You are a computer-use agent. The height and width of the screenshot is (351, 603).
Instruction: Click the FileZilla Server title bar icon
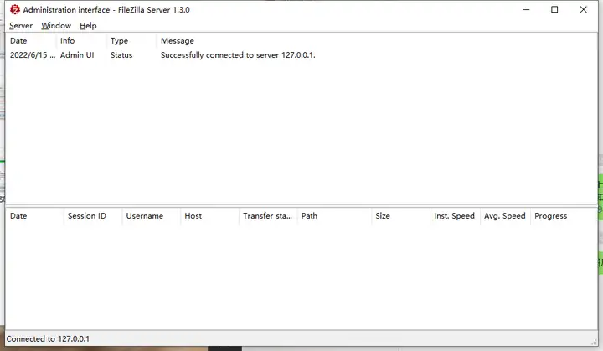(14, 9)
